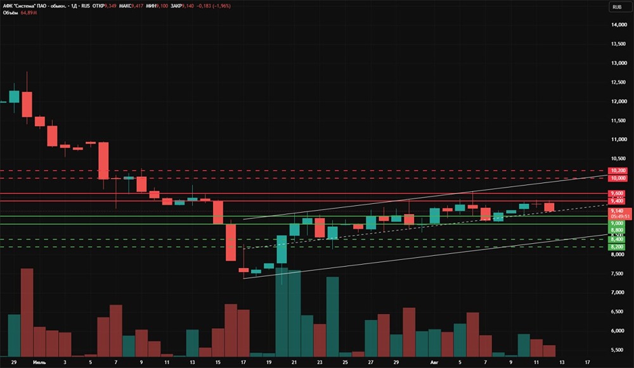Select the red 9,400 price level label
The image size is (634, 368).
coord(617,201)
